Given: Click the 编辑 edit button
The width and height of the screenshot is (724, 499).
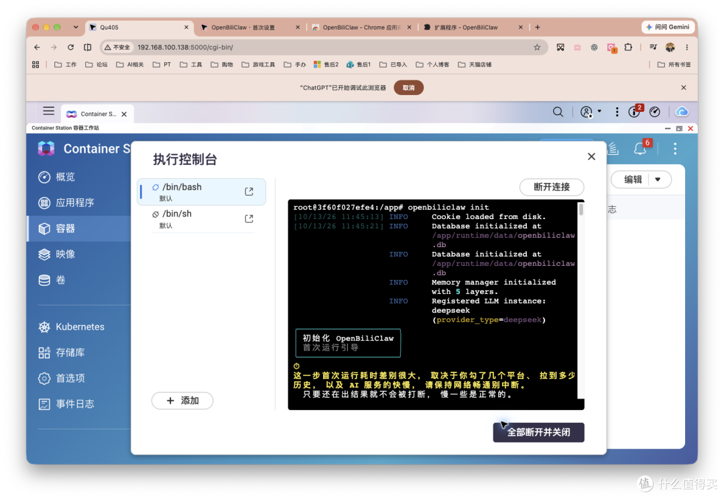Looking at the screenshot, I should [633, 180].
